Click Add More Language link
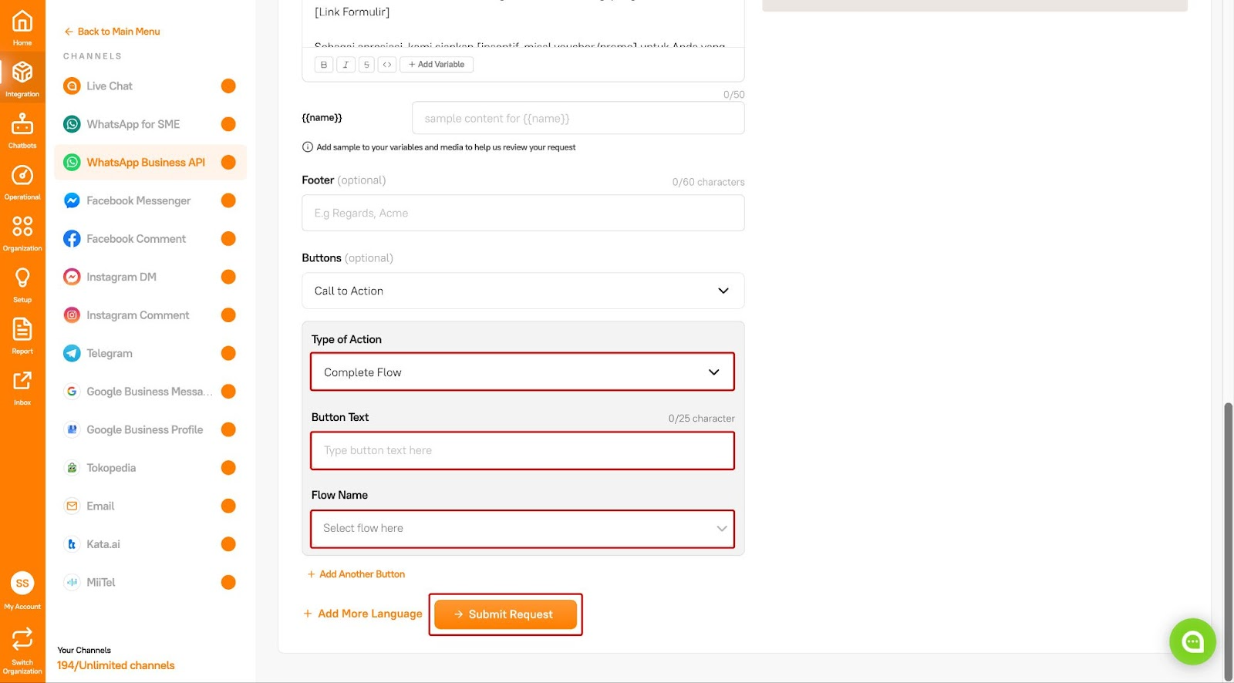The height and width of the screenshot is (683, 1234). [x=362, y=614]
